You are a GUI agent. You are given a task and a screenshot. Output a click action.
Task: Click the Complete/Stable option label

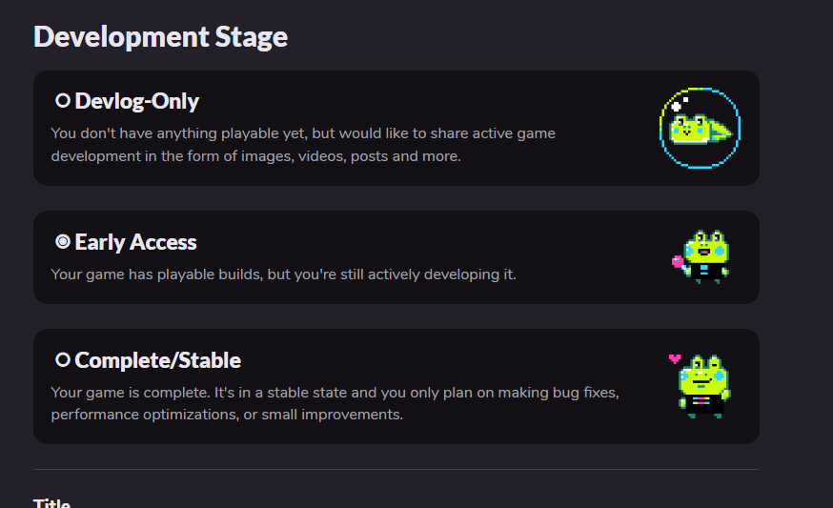pos(157,360)
